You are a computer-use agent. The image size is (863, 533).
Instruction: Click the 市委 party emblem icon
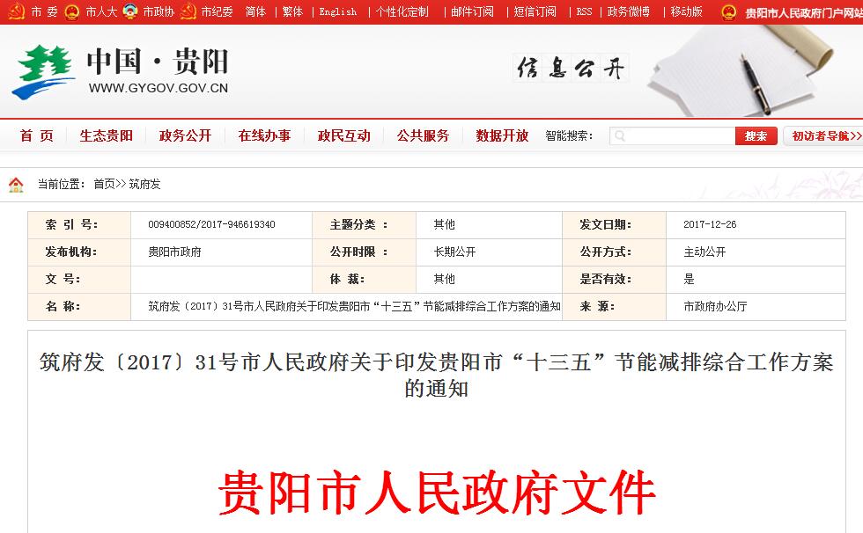[x=16, y=12]
